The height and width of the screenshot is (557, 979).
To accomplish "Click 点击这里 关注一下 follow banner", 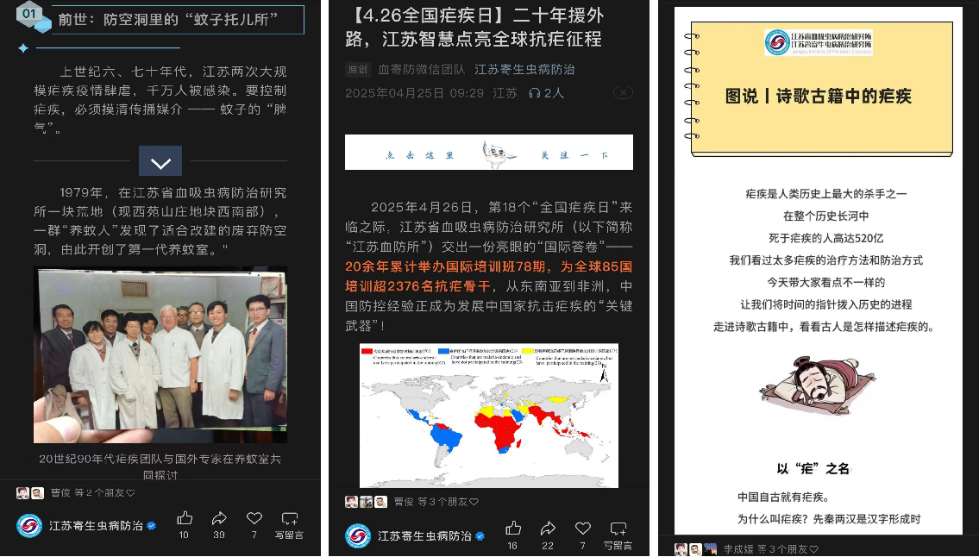I will (488, 153).
